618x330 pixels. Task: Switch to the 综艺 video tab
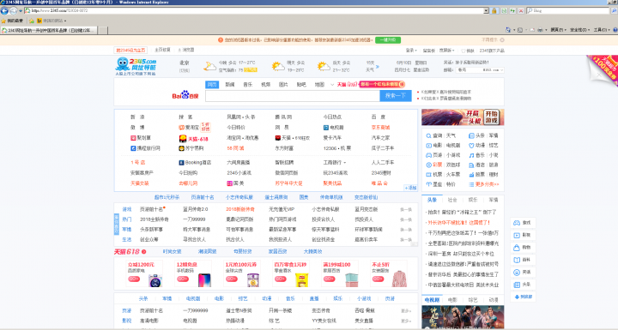473,300
